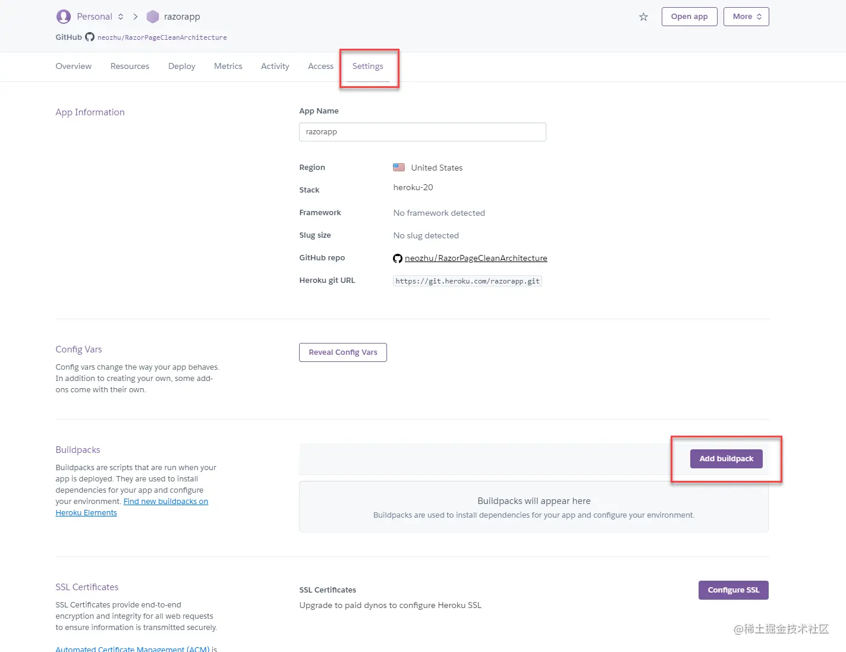Click the Config Vars section heading

(79, 349)
